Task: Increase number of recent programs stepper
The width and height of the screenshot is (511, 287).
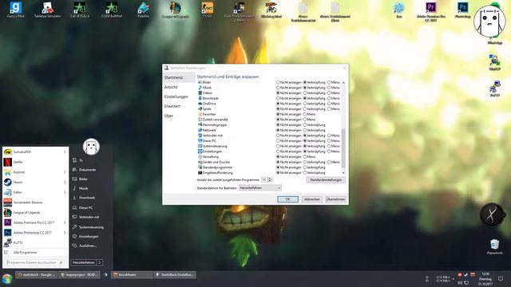Action: click(270, 179)
